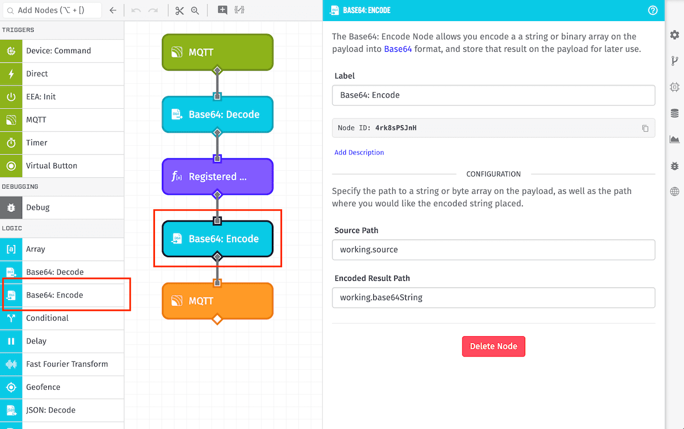This screenshot has width=684, height=429.
Task: Click the Add Description link
Action: pos(359,153)
